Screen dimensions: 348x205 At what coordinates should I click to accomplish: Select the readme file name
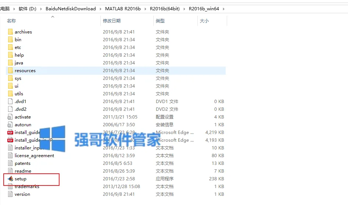tap(23, 171)
